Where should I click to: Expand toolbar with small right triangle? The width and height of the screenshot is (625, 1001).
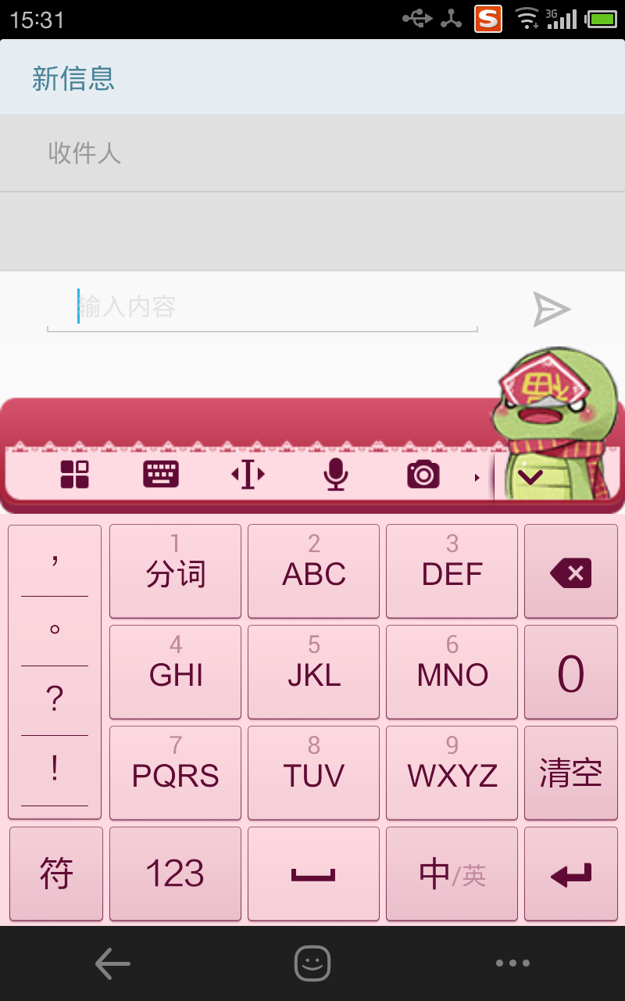click(x=477, y=477)
